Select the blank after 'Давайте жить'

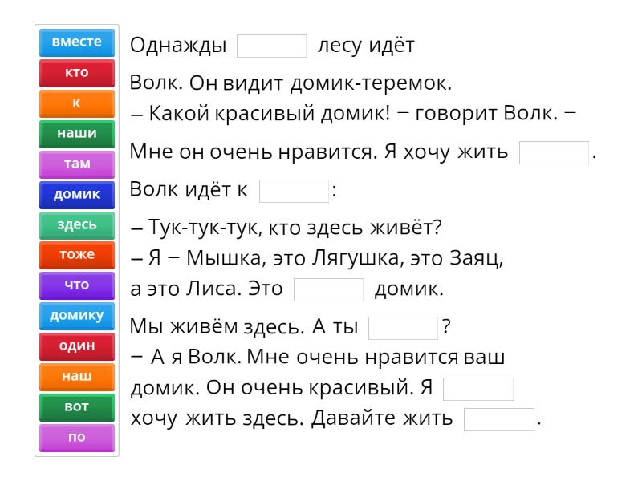pyautogui.click(x=499, y=420)
